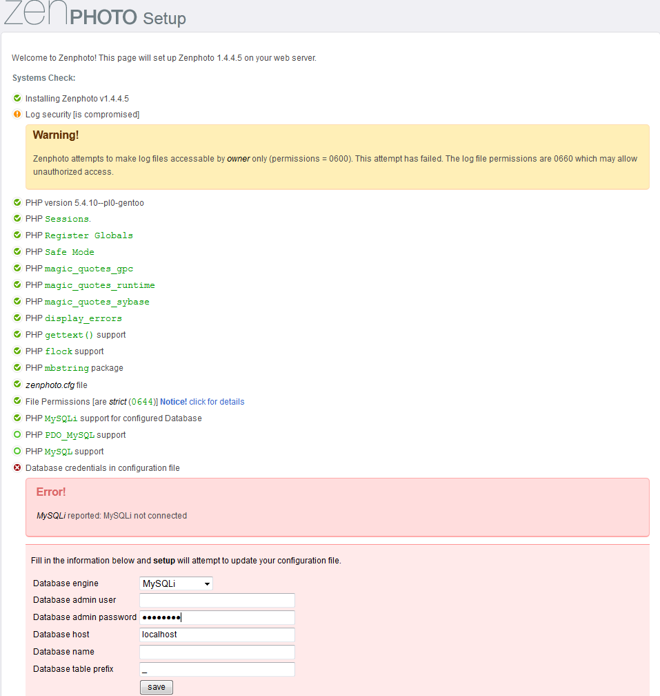
Task: Click 'PHP version 5.4.10--pl0-gentoo' text
Action: (x=85, y=203)
